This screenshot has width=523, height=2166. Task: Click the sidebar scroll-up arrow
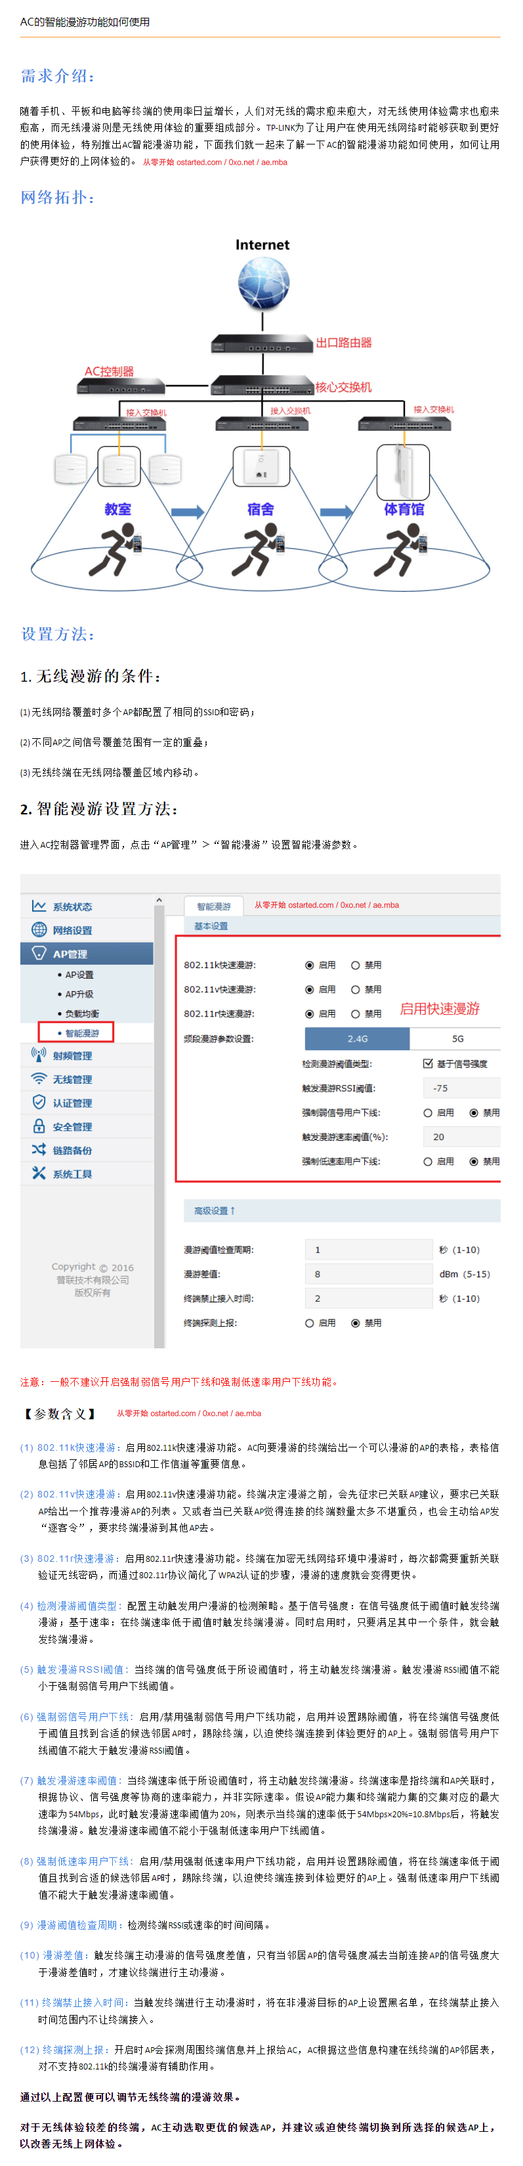(x=159, y=900)
